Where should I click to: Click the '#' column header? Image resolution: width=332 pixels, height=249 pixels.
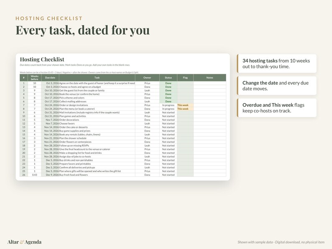click(x=24, y=78)
